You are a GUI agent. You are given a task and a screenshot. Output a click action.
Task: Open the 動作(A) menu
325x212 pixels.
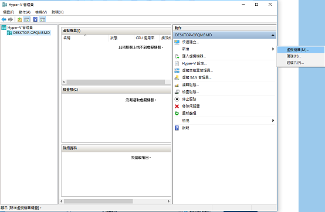(x=25, y=12)
